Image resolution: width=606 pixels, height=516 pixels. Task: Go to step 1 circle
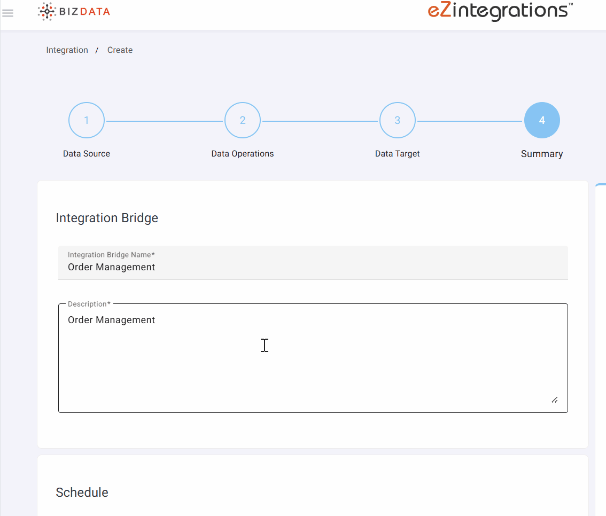click(x=87, y=120)
